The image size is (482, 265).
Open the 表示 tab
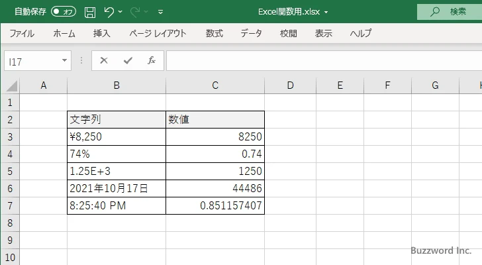[323, 33]
